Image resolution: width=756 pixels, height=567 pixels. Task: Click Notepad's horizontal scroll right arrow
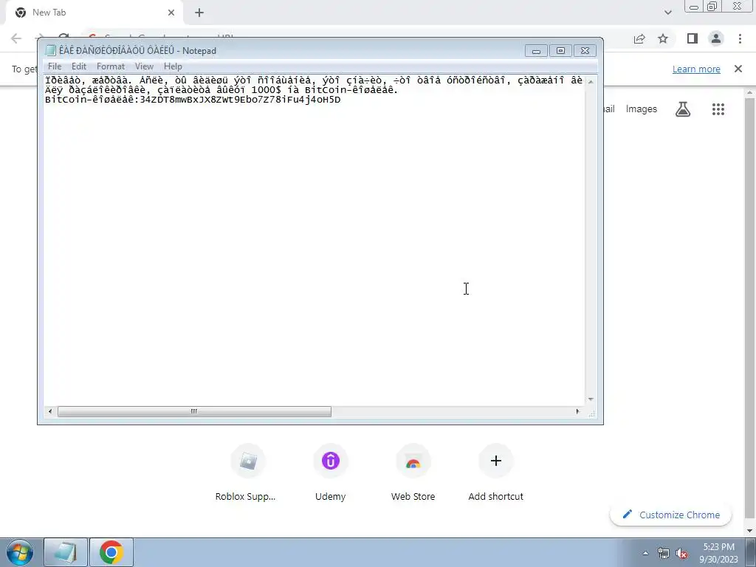(x=577, y=411)
